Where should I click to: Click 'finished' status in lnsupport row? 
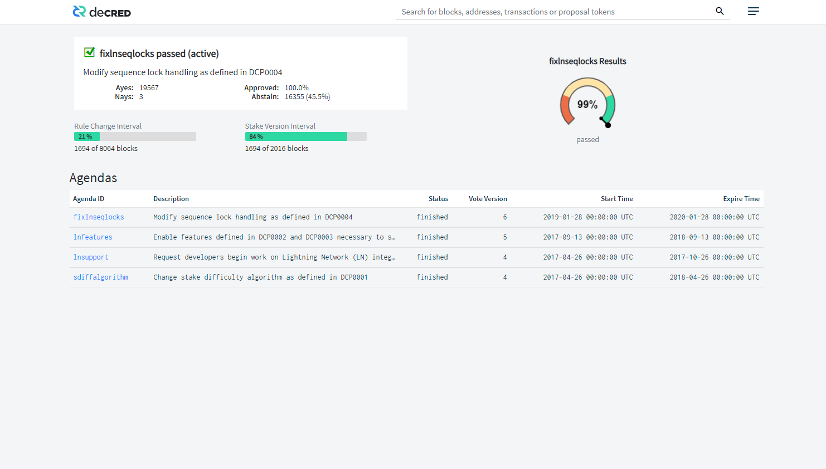tap(433, 257)
